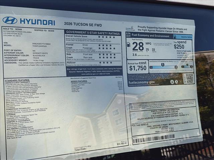Click the 'SOLD TO:' label
The image size is (214, 160).
tap(8, 29)
